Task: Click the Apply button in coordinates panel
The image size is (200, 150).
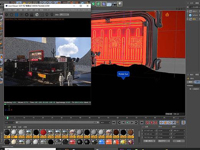Action: point(178,141)
